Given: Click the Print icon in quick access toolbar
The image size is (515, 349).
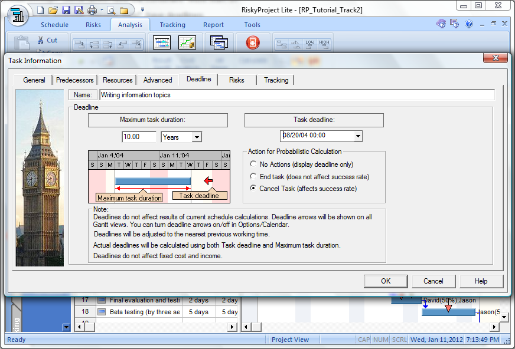Looking at the screenshot, I should click(x=92, y=10).
